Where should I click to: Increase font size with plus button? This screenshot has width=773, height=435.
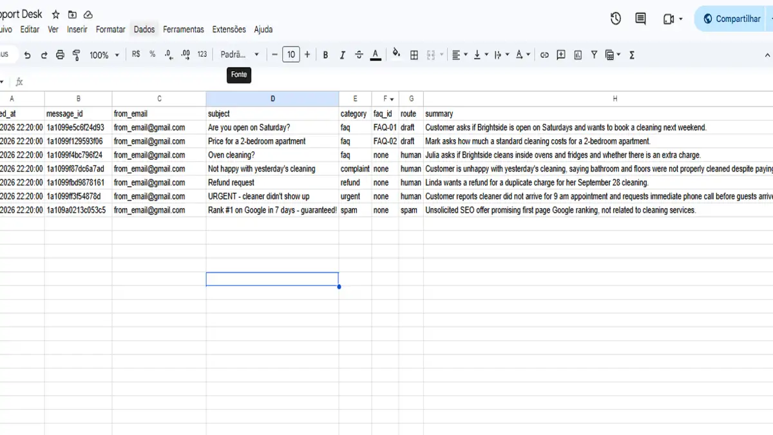click(x=307, y=55)
